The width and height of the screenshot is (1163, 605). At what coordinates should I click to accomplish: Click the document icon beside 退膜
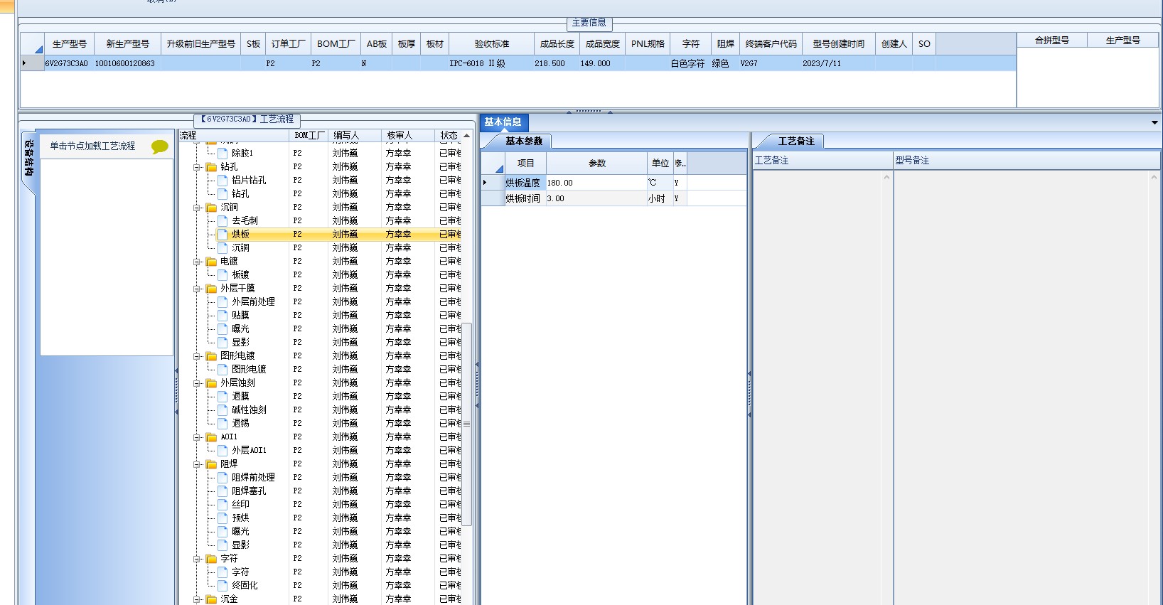tap(223, 396)
